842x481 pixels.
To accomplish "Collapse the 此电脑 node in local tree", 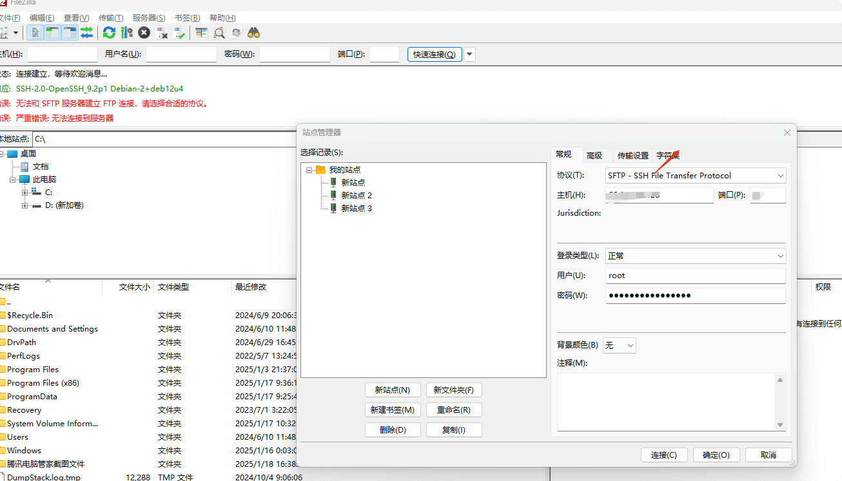I will (x=13, y=180).
